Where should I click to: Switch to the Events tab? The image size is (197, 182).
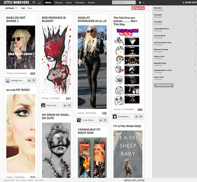tap(91, 3)
